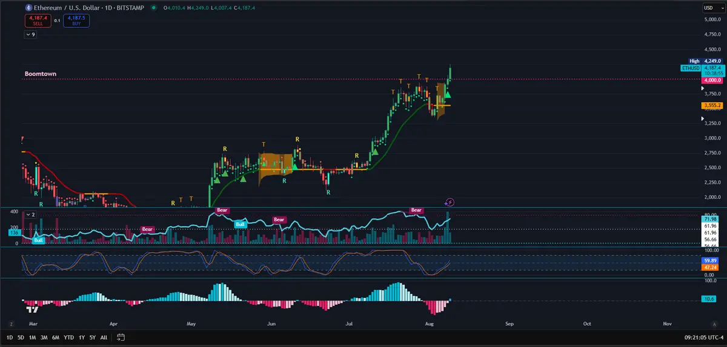Click the Z timezone button on time axis

pos(10,323)
